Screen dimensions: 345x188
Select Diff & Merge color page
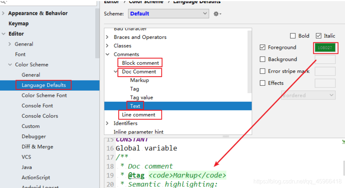click(x=37, y=147)
